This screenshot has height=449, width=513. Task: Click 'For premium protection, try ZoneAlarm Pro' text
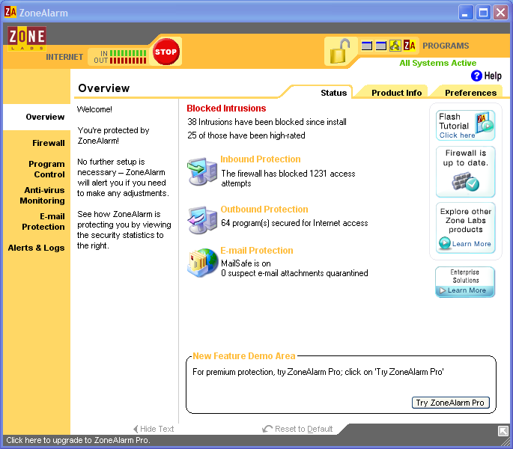point(318,372)
